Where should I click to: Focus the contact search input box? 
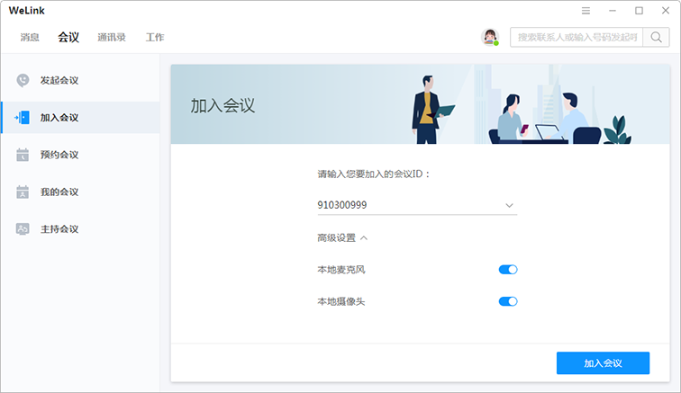[577, 37]
